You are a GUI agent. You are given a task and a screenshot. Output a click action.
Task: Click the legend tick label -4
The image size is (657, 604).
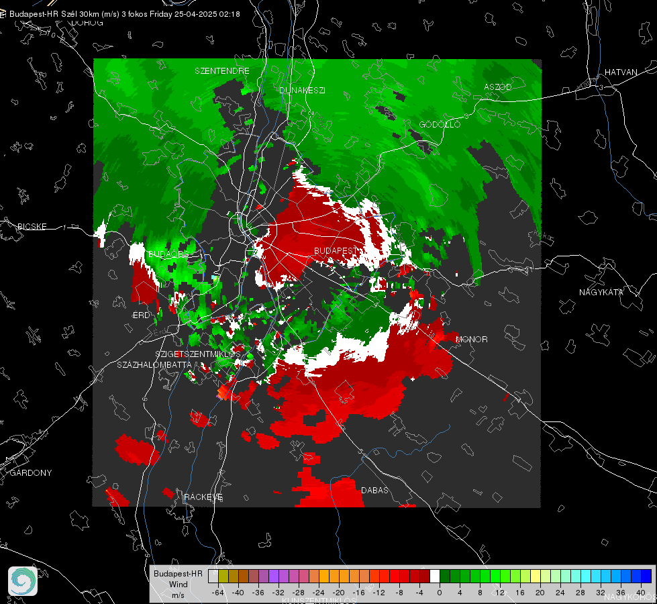pyautogui.click(x=419, y=593)
